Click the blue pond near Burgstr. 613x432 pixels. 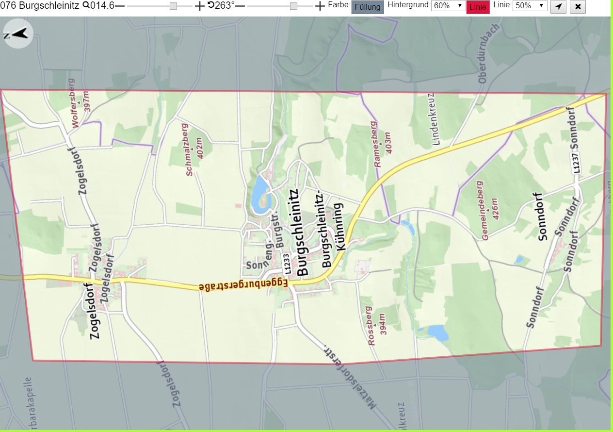[260, 195]
